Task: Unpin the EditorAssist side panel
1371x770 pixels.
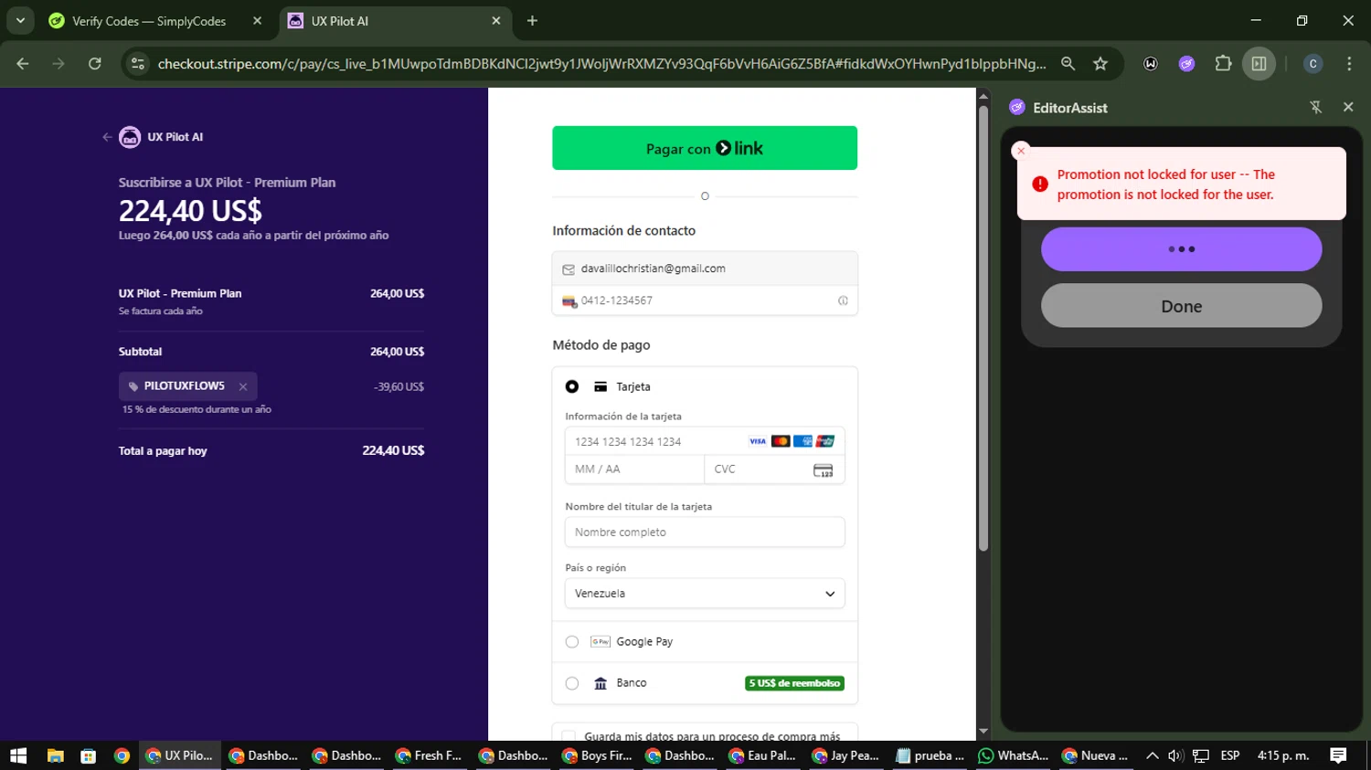Action: point(1316,108)
